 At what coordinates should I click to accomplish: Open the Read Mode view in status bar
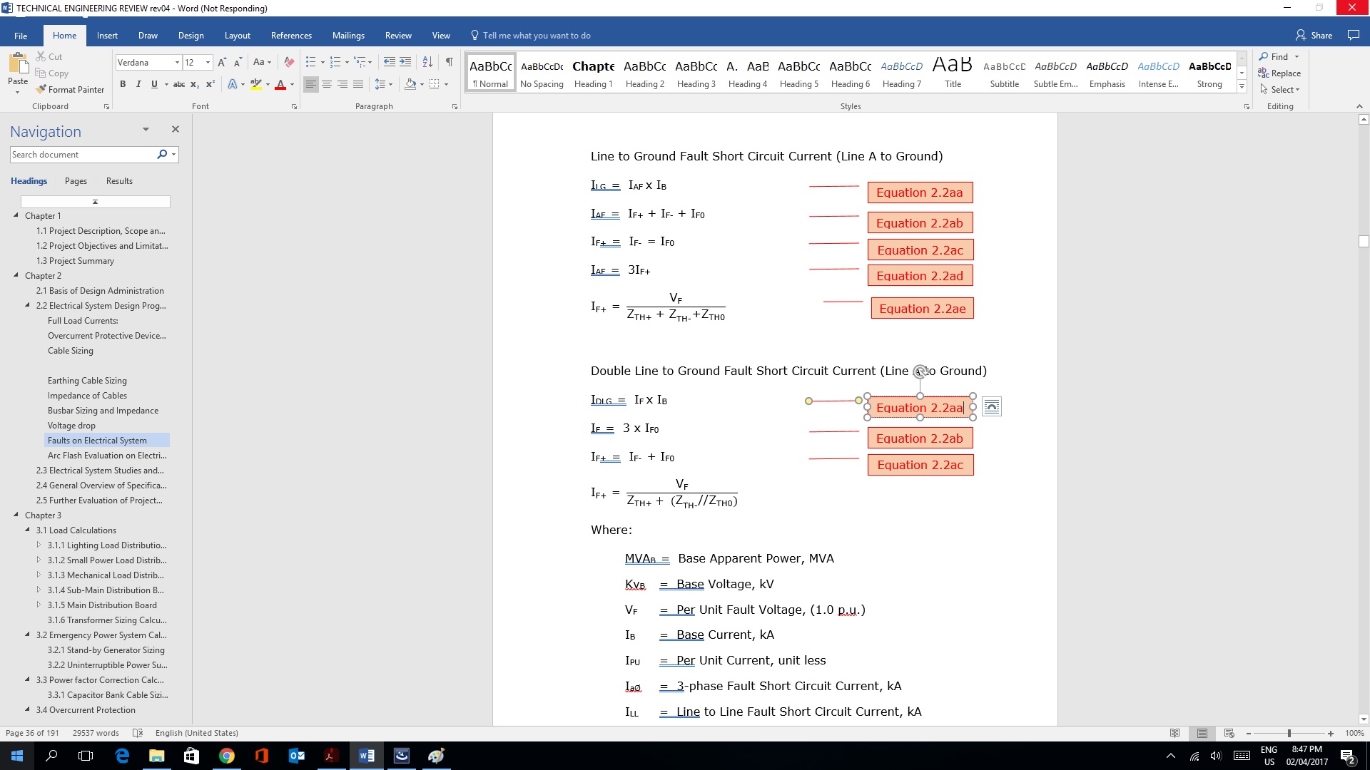point(1174,733)
